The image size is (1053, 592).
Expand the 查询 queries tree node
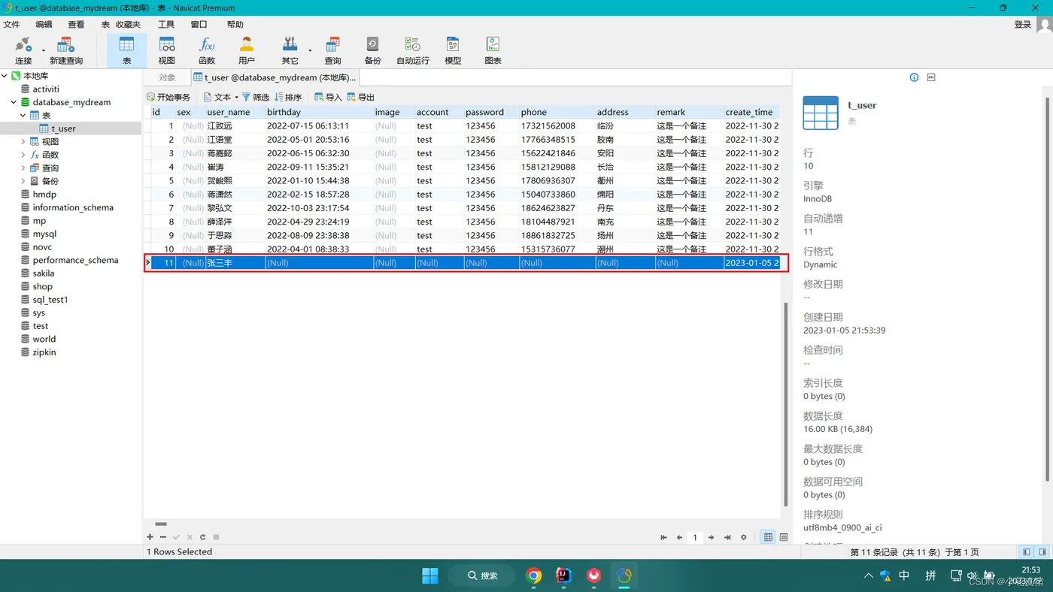click(x=23, y=168)
